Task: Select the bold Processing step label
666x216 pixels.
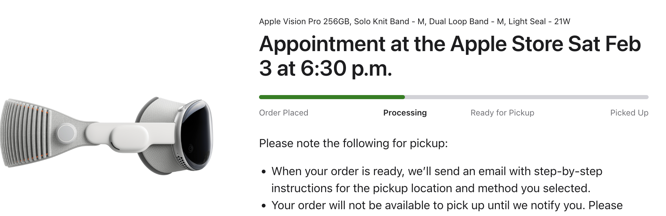Action: (x=405, y=113)
